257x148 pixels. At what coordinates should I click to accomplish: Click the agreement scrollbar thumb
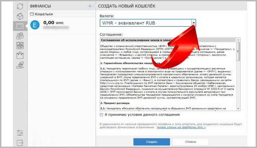[238, 51]
